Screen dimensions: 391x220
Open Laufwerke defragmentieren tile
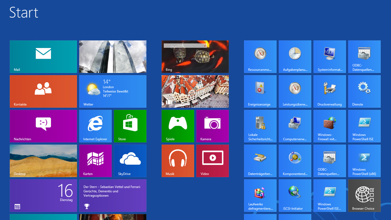[260, 196]
